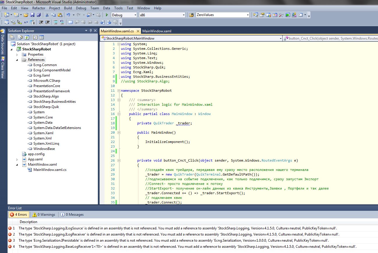Image resolution: width=378 pixels, height=253 pixels.
Task: Click the Navigate Backward toolbar icon
Action: coord(89,15)
